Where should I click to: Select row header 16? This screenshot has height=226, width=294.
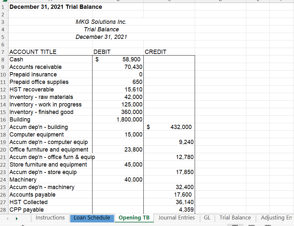[4, 120]
